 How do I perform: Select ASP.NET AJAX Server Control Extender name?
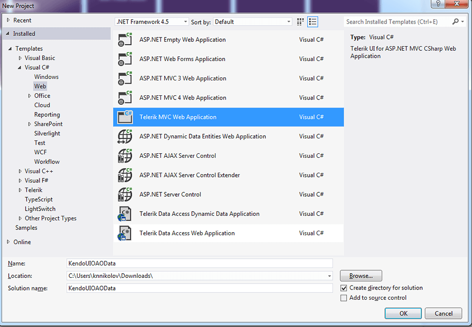tap(190, 175)
